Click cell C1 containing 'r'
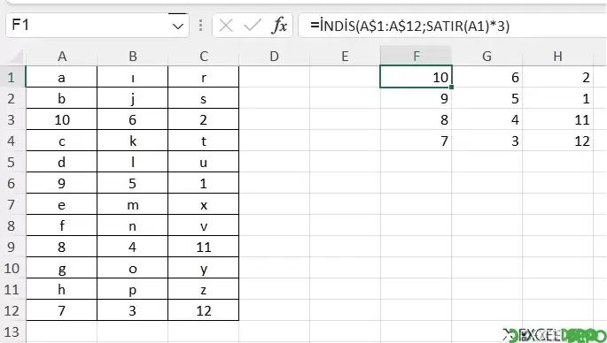The image size is (607, 343). click(x=204, y=77)
